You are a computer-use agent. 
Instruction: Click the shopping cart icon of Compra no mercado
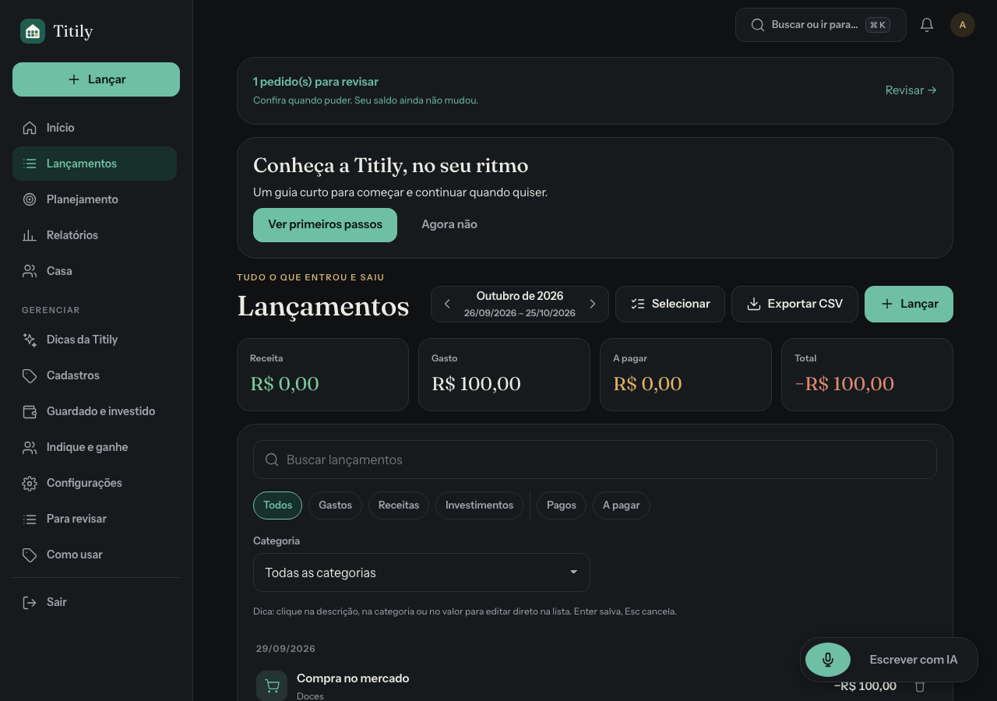point(272,686)
